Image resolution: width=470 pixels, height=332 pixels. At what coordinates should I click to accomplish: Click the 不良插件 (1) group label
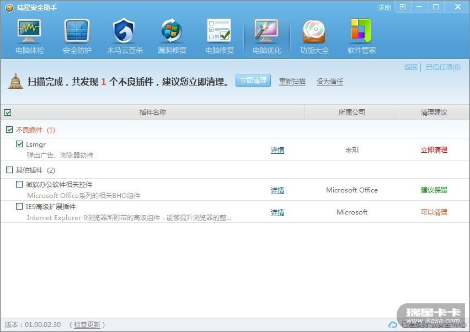(x=35, y=130)
